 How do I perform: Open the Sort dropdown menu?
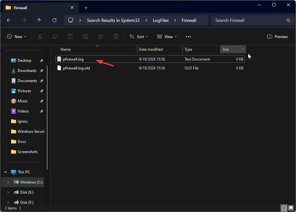coord(139,37)
